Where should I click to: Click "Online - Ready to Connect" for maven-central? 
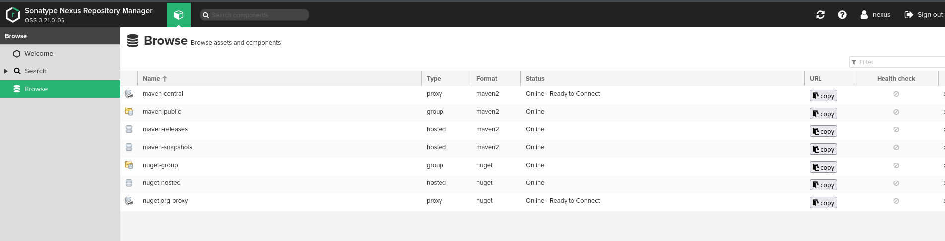(x=563, y=94)
